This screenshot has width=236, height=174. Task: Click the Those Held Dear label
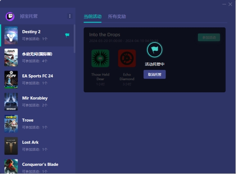[x=100, y=77]
